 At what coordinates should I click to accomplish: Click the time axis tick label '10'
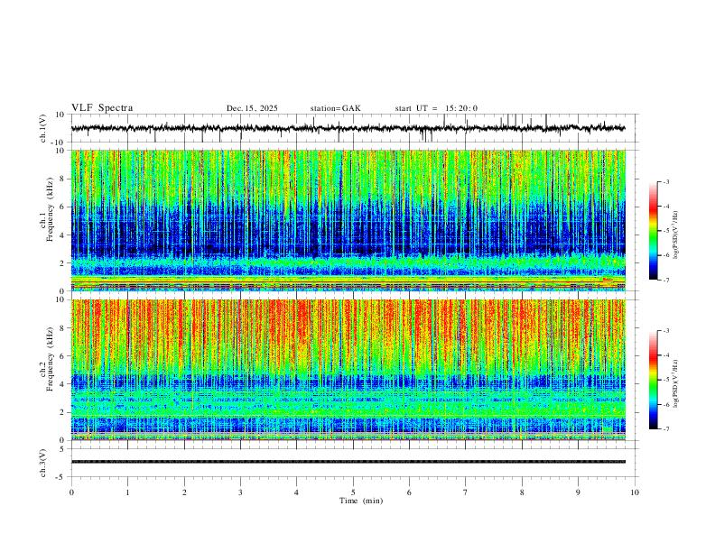[635, 492]
